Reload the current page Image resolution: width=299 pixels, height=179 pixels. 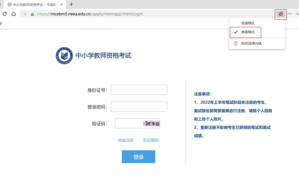tap(4, 14)
